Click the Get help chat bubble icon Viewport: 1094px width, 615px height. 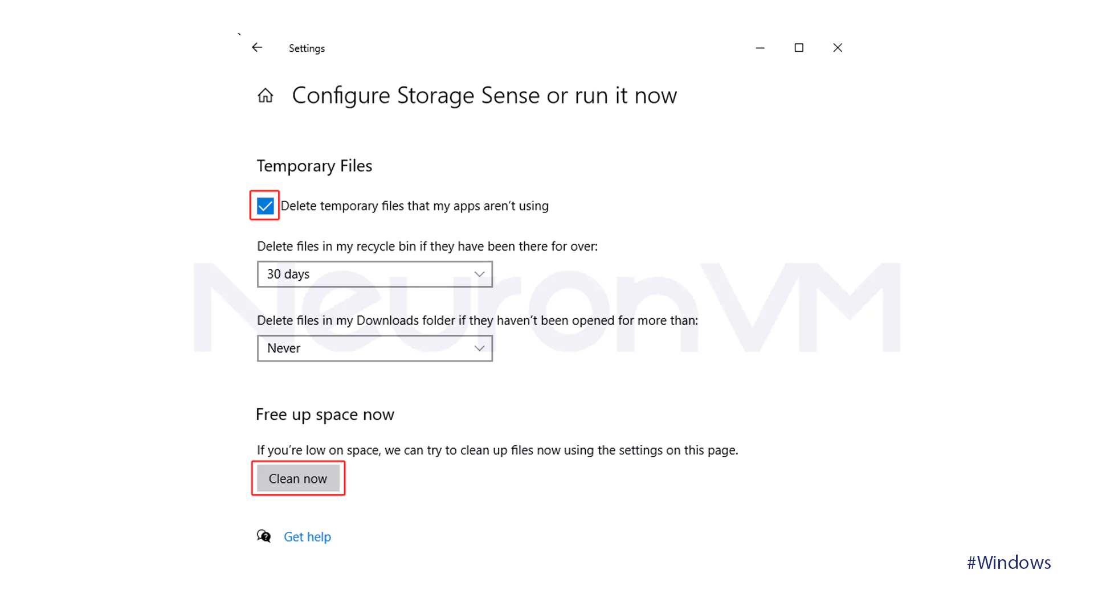[x=263, y=536]
